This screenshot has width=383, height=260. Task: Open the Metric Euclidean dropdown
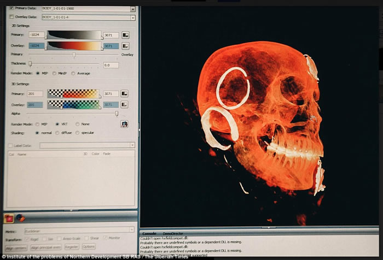pyautogui.click(x=132, y=230)
